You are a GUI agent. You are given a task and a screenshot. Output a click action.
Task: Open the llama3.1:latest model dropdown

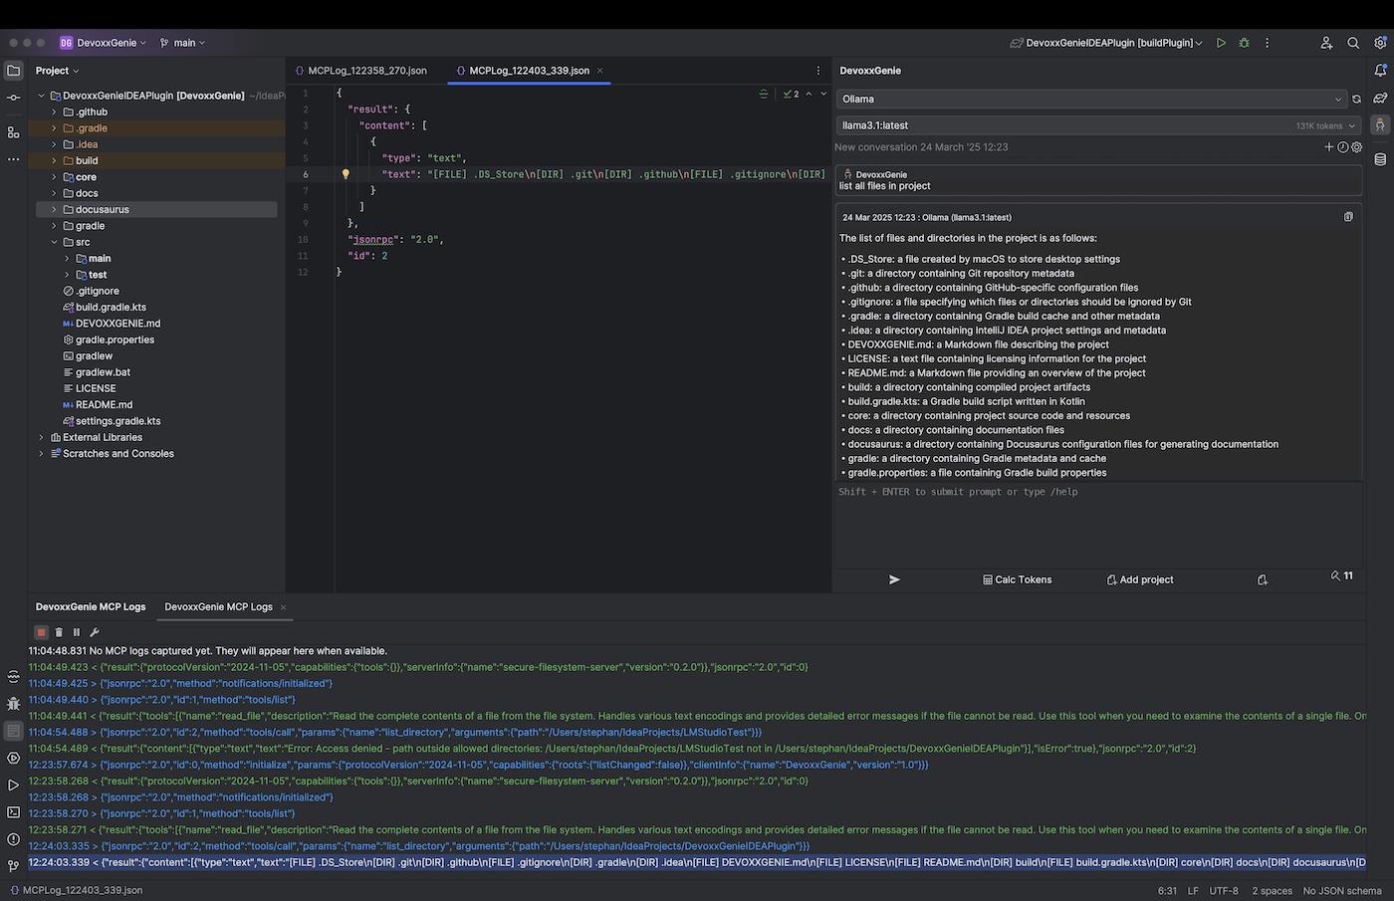pyautogui.click(x=1099, y=125)
